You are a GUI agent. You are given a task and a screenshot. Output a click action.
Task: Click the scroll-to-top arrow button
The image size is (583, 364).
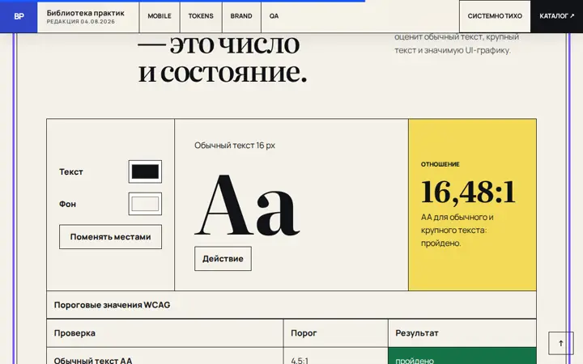tap(560, 343)
